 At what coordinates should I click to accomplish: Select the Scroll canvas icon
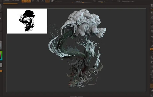[152, 13]
